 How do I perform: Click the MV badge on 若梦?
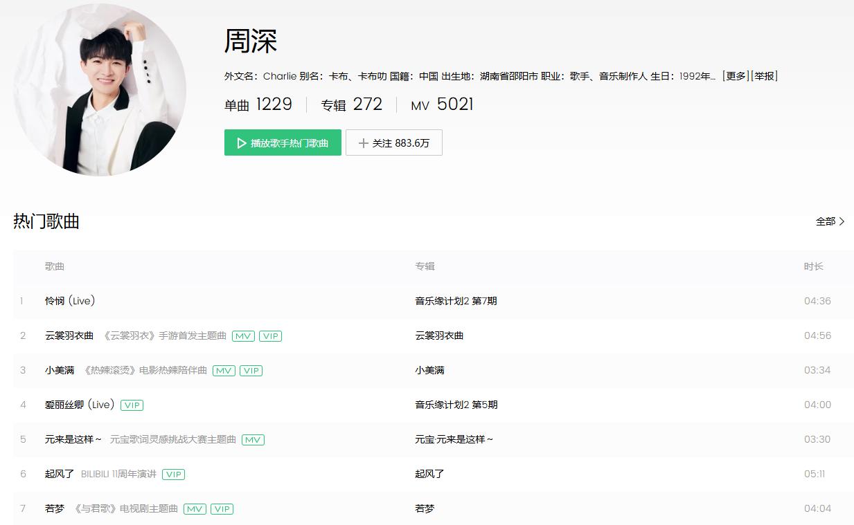point(195,508)
